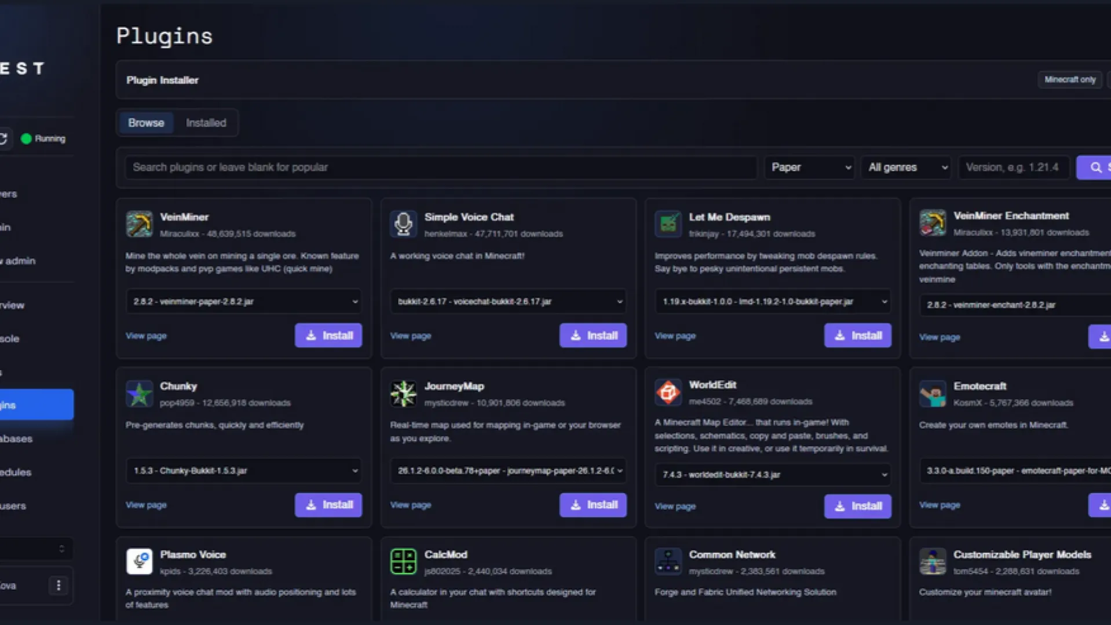Open the Emotecraft version dropdown
Screen dimensions: 1111x625
(x=1015, y=470)
